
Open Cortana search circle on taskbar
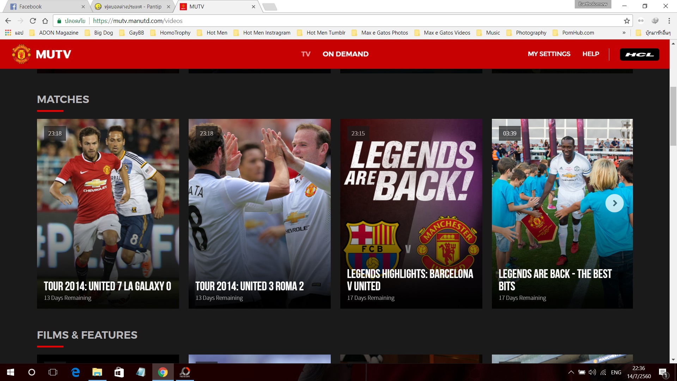point(32,372)
